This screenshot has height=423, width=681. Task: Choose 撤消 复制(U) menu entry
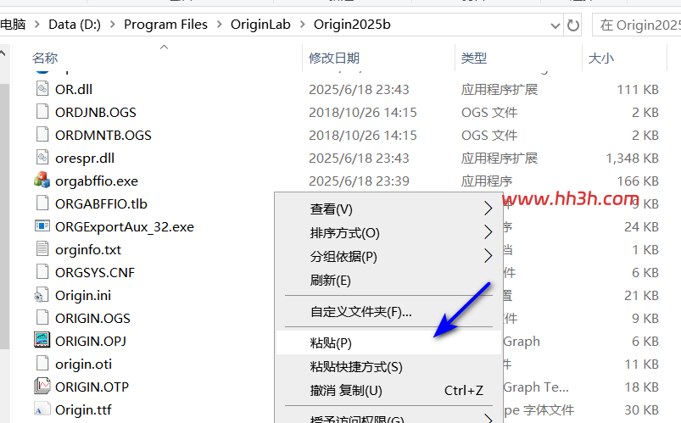pos(388,390)
